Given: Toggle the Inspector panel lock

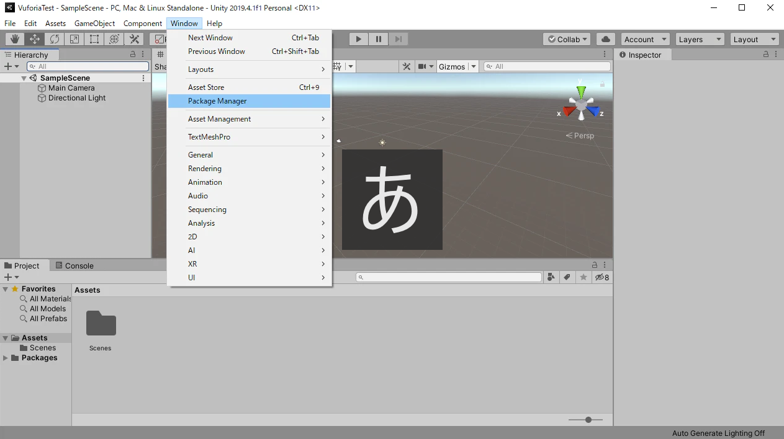Looking at the screenshot, I should click(766, 55).
